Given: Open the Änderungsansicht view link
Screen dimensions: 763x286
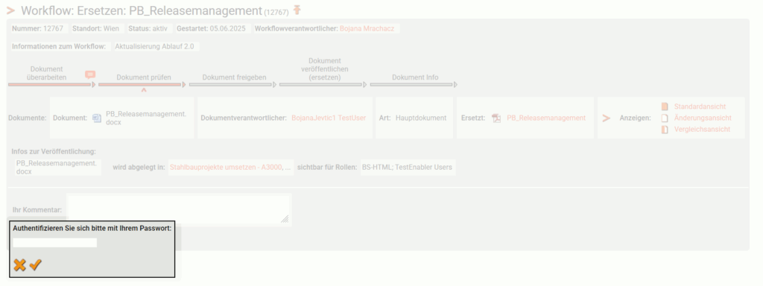Looking at the screenshot, I should click(703, 118).
